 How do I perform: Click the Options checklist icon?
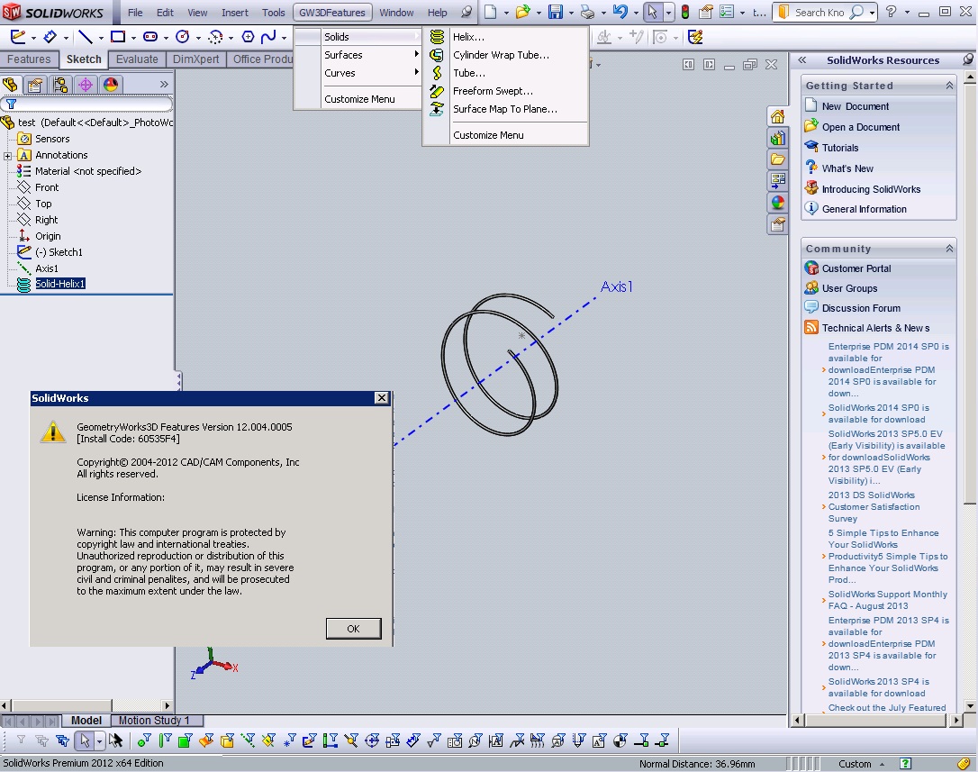click(x=727, y=12)
